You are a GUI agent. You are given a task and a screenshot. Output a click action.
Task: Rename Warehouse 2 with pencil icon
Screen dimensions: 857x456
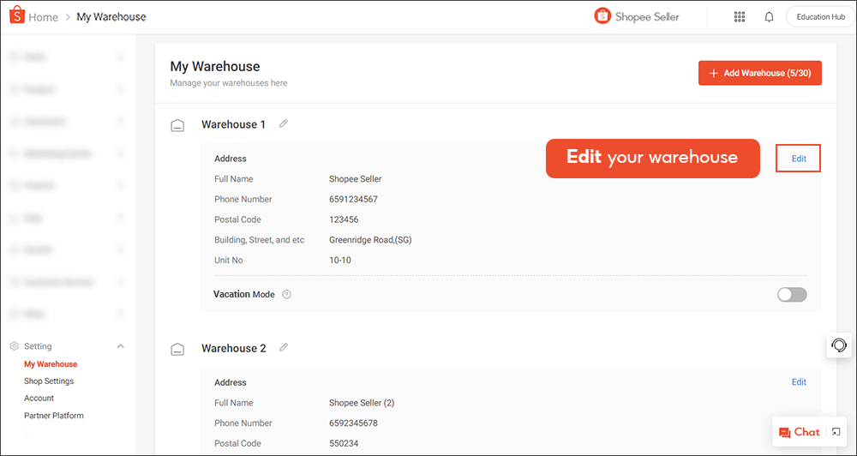283,347
